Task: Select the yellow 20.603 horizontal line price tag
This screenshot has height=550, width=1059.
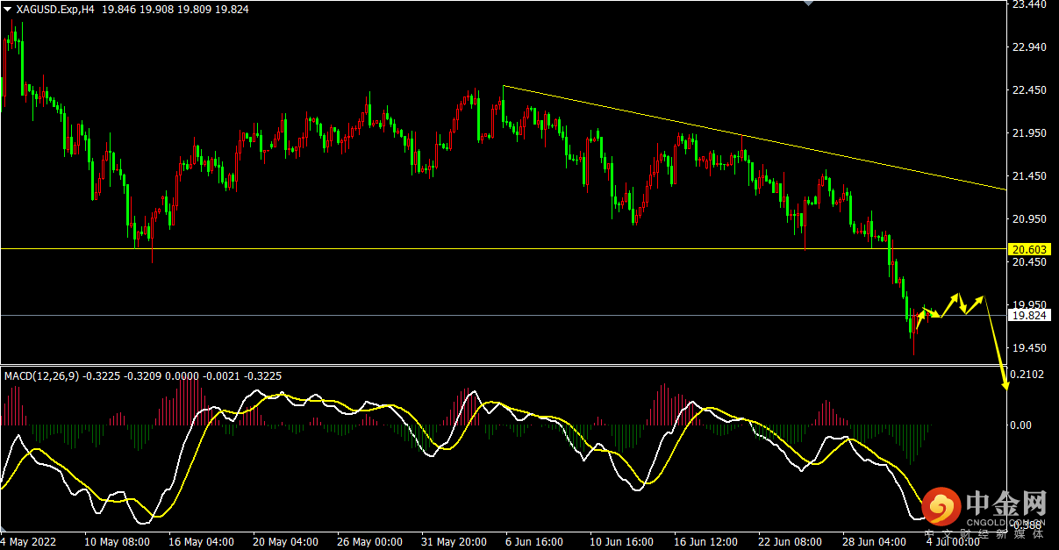Action: coord(1030,249)
